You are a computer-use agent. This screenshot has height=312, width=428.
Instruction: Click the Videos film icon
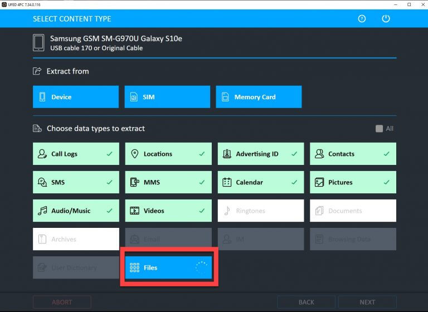click(x=134, y=211)
